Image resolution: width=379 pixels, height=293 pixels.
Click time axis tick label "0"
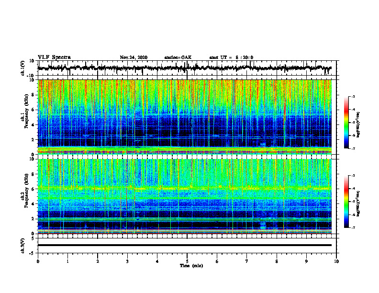tap(38, 261)
